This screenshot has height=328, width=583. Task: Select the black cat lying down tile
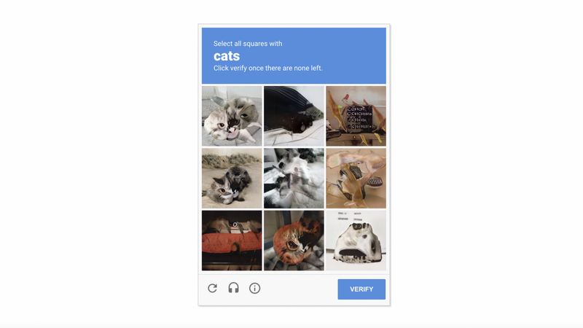pos(294,116)
